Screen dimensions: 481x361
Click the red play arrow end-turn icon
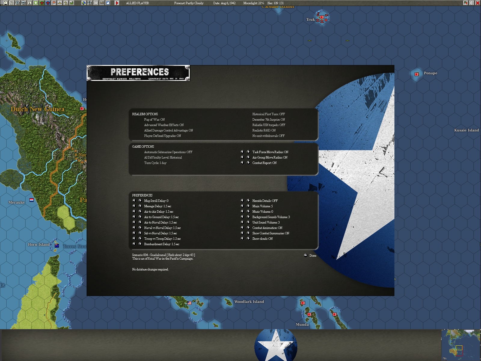pos(117,3)
